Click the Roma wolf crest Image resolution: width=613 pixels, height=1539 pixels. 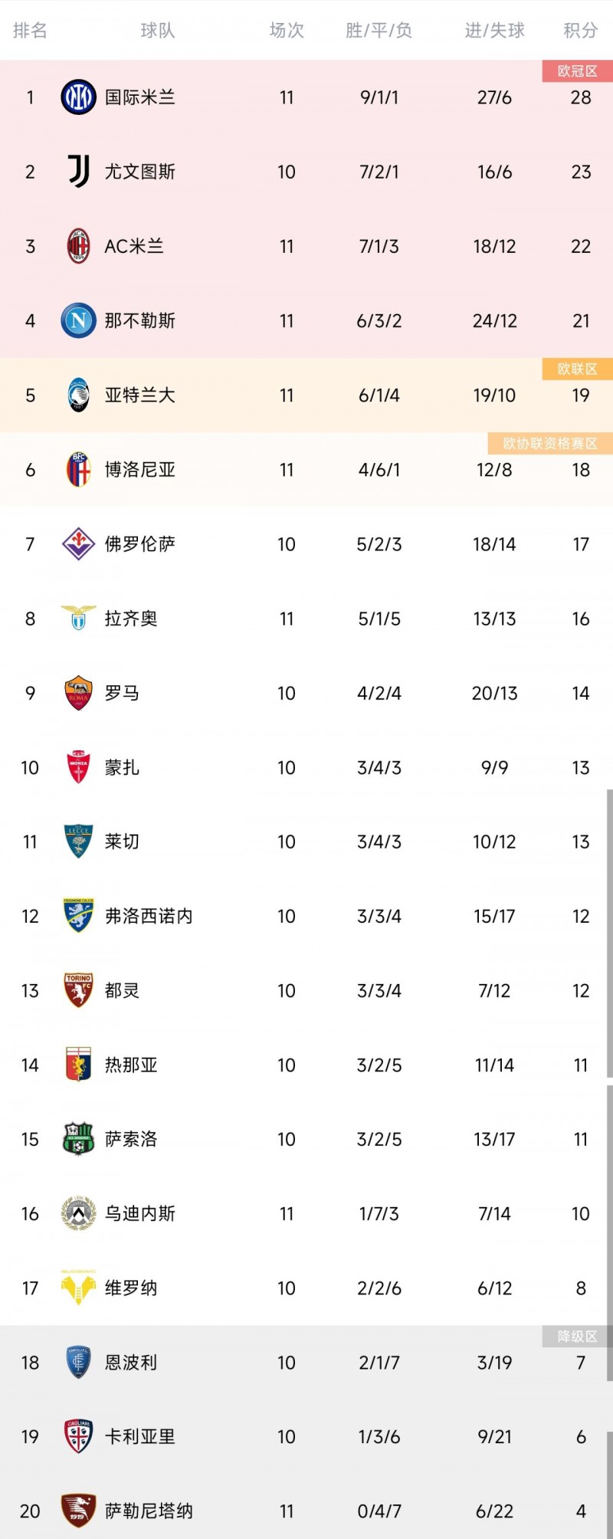point(77,692)
